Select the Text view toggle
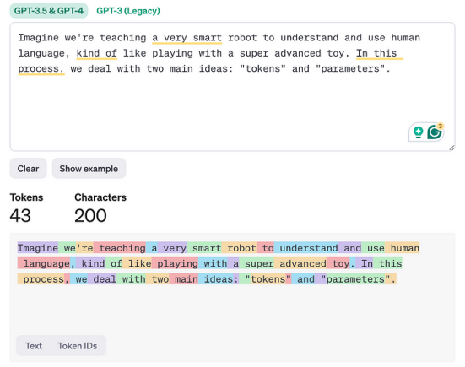465x367 pixels. coord(34,346)
